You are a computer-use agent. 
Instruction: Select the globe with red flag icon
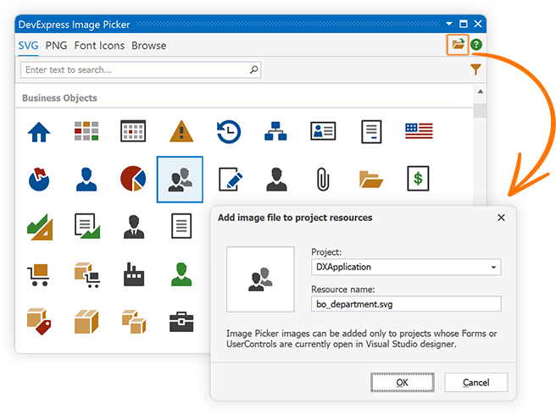click(x=39, y=179)
